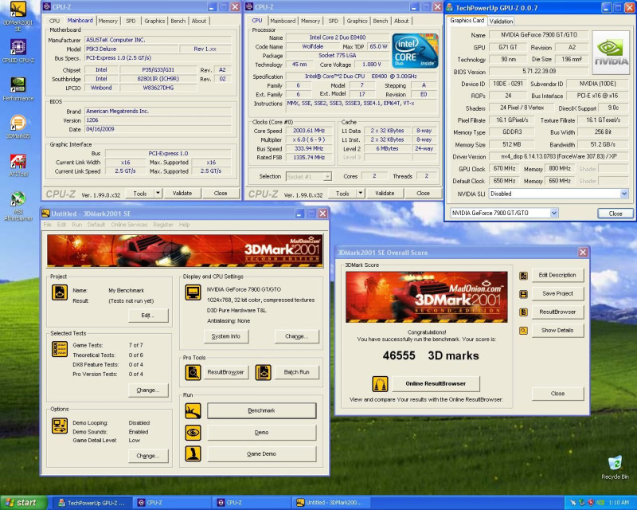The width and height of the screenshot is (637, 510).
Task: Click the Show Details magnifier icon
Action: pyautogui.click(x=523, y=331)
